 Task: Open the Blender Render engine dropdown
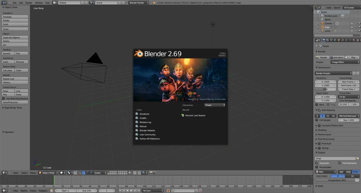[x=139, y=3]
